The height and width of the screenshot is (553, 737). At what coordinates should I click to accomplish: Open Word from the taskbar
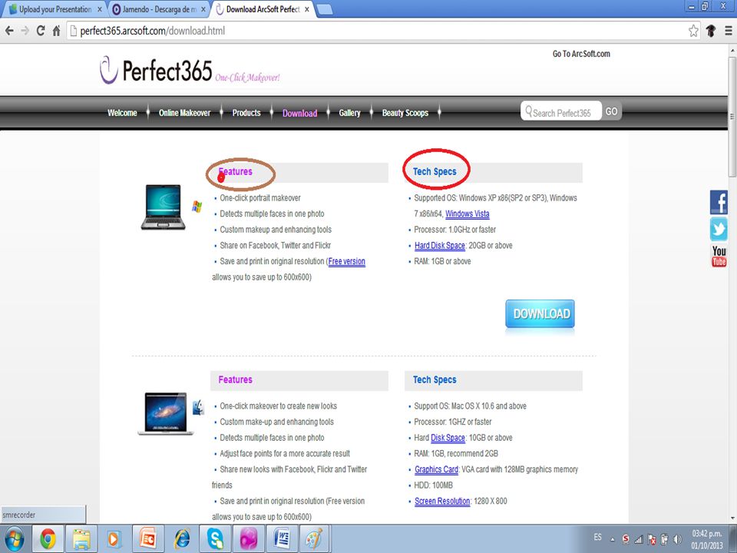click(282, 539)
